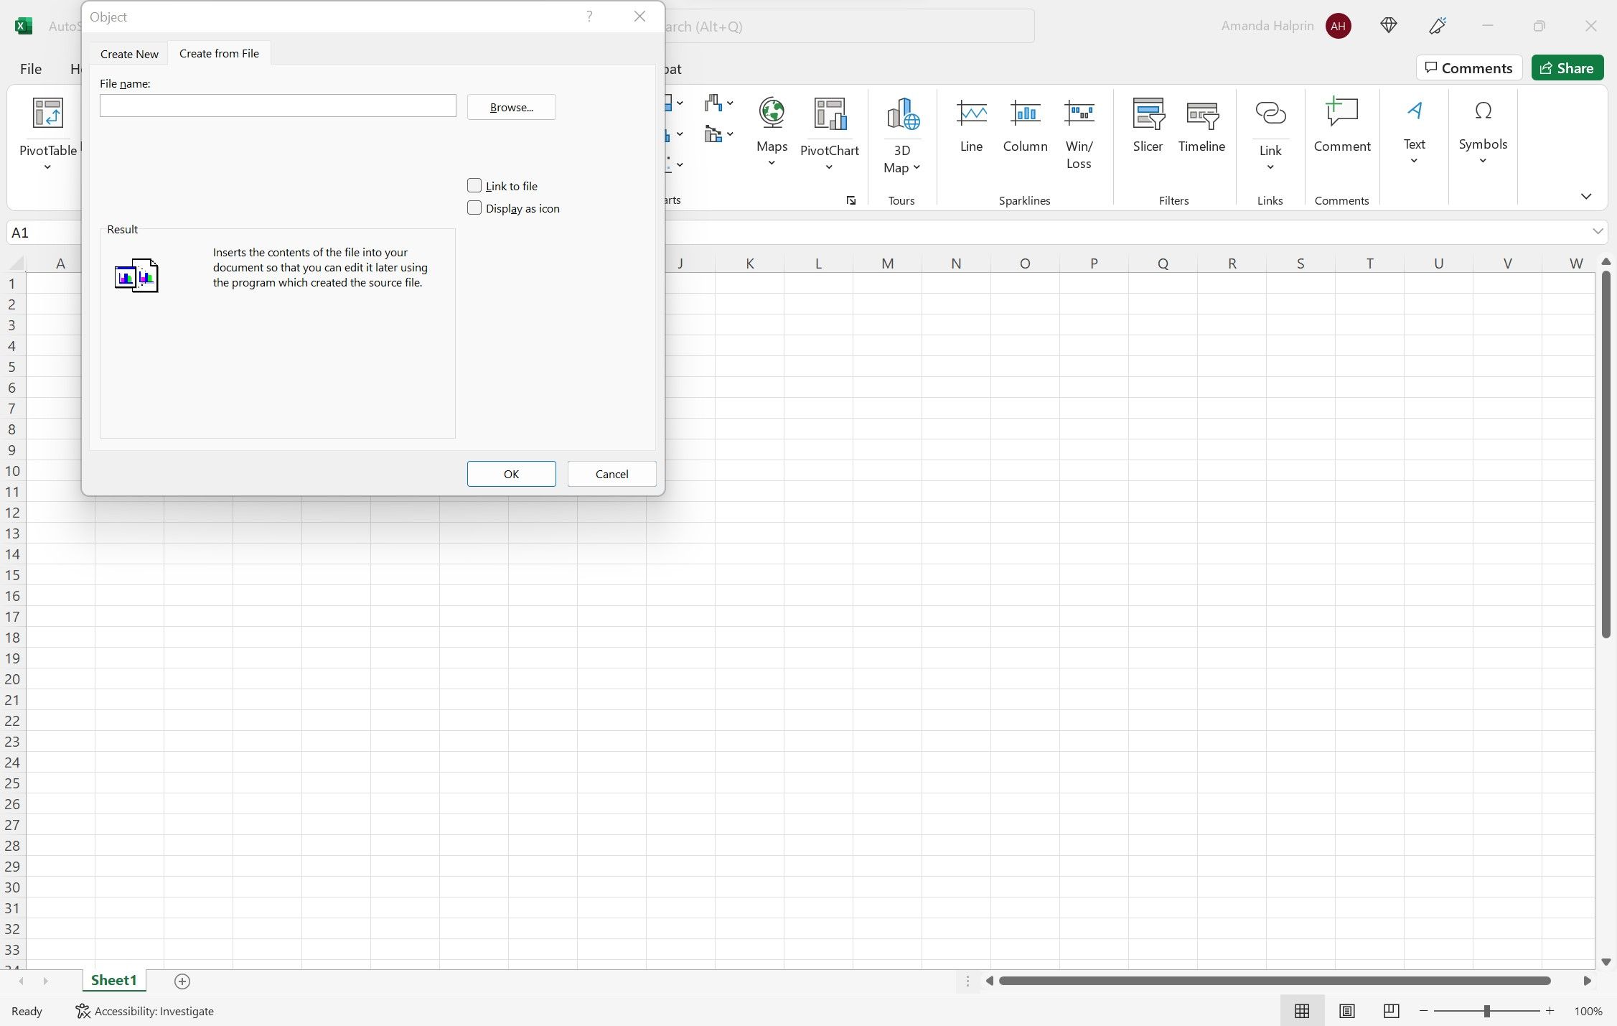The width and height of the screenshot is (1617, 1026).
Task: Confirm the Object dialog with OK
Action: tap(510, 474)
